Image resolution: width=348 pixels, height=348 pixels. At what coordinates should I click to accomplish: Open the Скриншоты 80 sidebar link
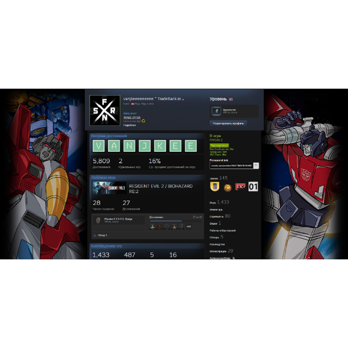coord(220,216)
